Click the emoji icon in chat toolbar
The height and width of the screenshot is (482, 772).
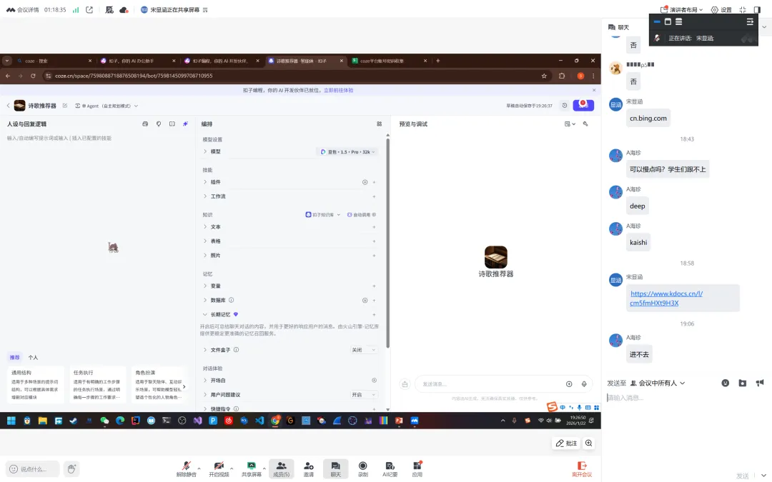coord(726,383)
